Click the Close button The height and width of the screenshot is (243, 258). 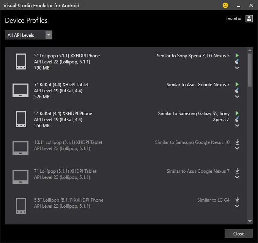239,234
